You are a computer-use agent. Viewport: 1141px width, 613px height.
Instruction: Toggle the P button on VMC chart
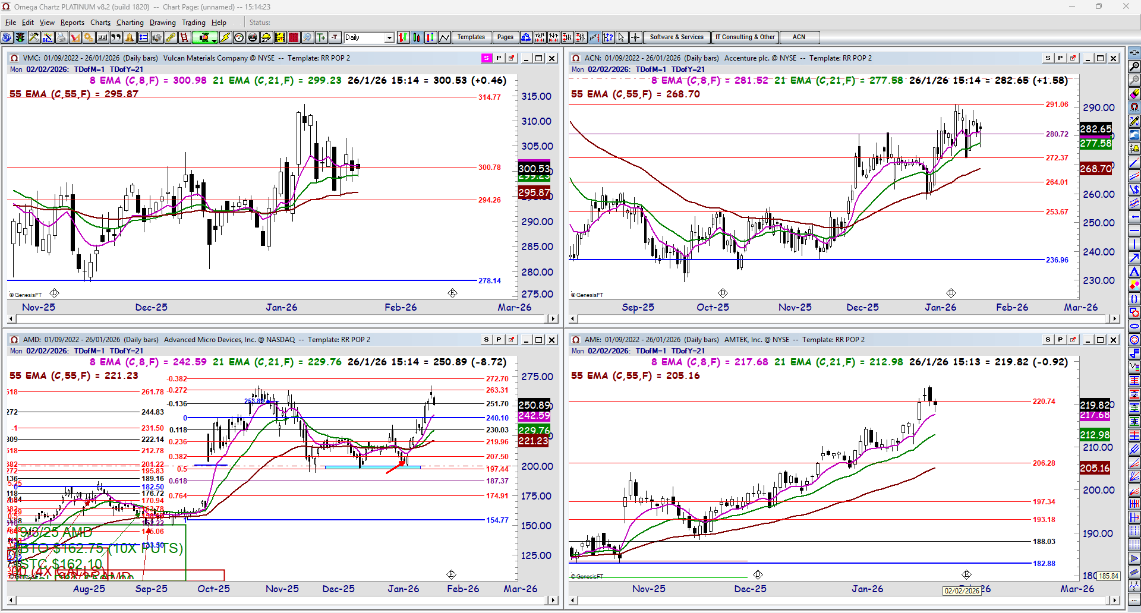tap(499, 58)
